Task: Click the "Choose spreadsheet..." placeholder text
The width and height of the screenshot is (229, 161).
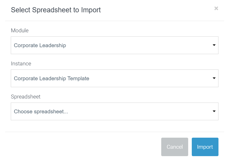Action: 41,112
